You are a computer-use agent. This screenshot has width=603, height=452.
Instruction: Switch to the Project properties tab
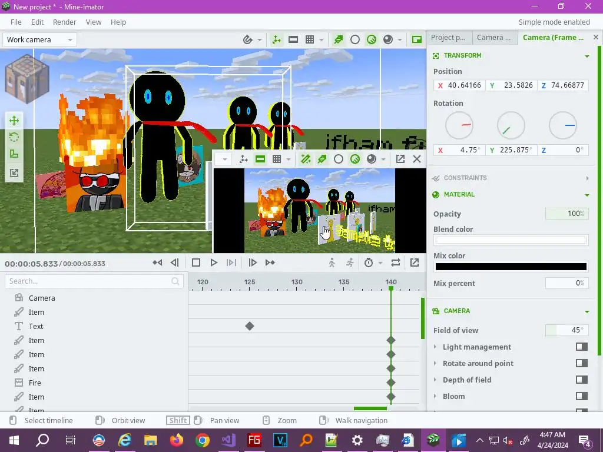[x=449, y=37]
